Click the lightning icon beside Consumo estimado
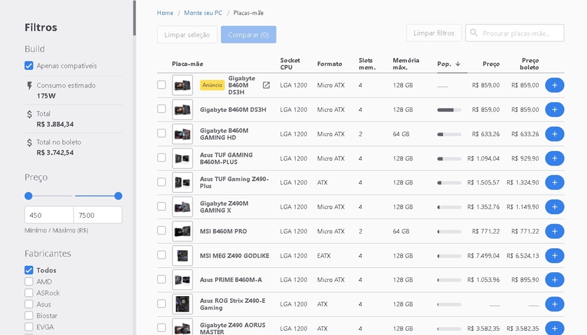 (29, 86)
